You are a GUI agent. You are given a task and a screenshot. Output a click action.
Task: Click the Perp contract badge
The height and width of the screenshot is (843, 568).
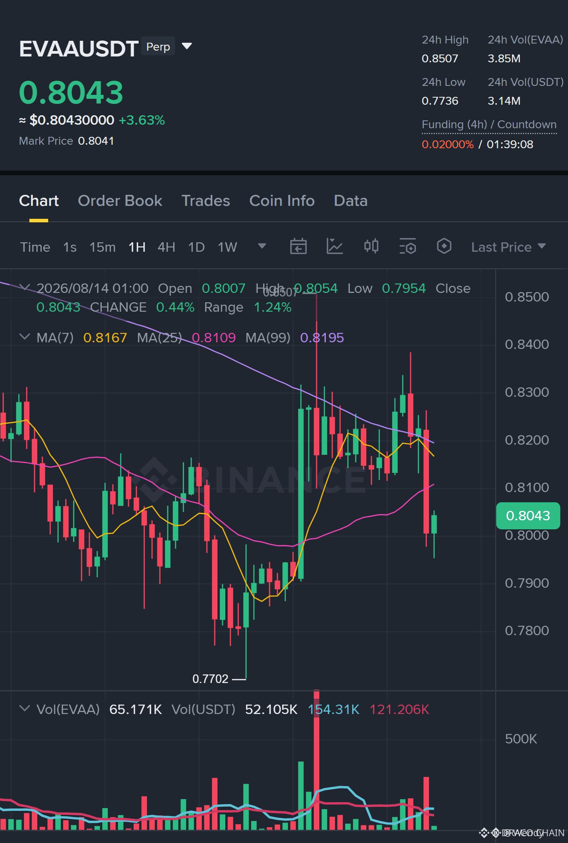pyautogui.click(x=158, y=47)
